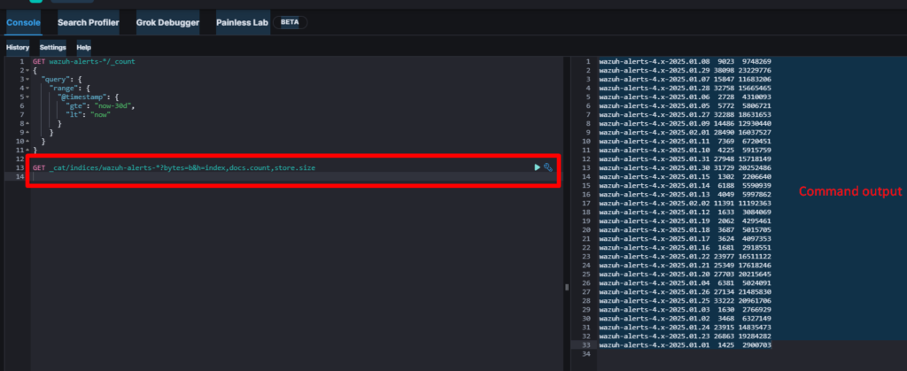Select output row wazuh-alerts-4.x-2025.01.01
Screen dimensions: 907x371
point(685,345)
